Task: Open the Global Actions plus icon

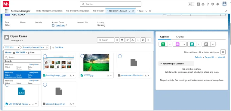Action: 198,4
